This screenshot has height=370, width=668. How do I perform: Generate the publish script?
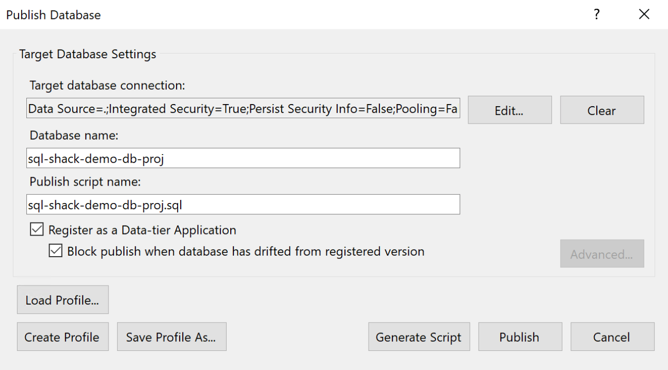pos(419,337)
